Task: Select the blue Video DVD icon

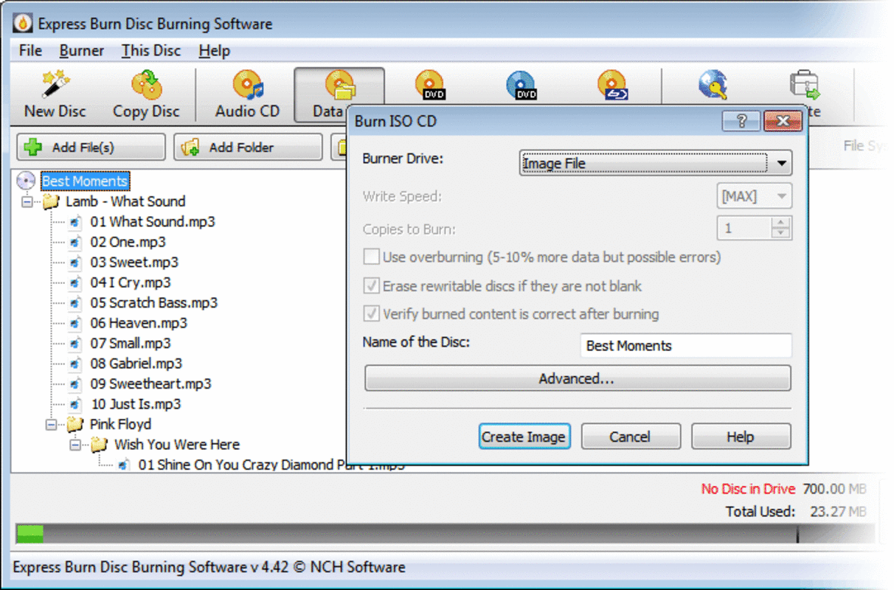Action: 521,85
